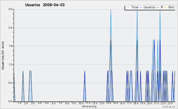
Task: Click the '10 h' x-axis label
Action: tap(81, 103)
